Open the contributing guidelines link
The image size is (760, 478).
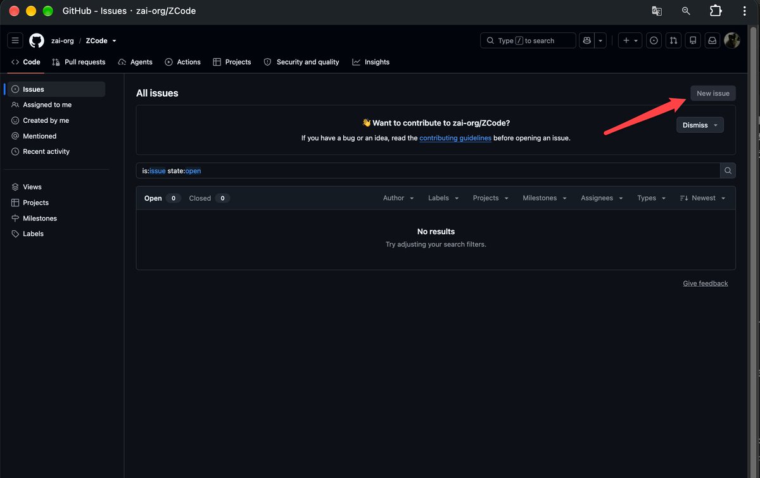click(455, 138)
